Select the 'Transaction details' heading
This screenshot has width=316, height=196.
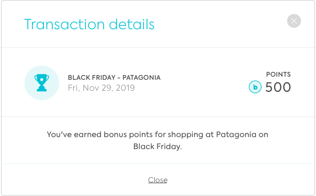pos(89,24)
